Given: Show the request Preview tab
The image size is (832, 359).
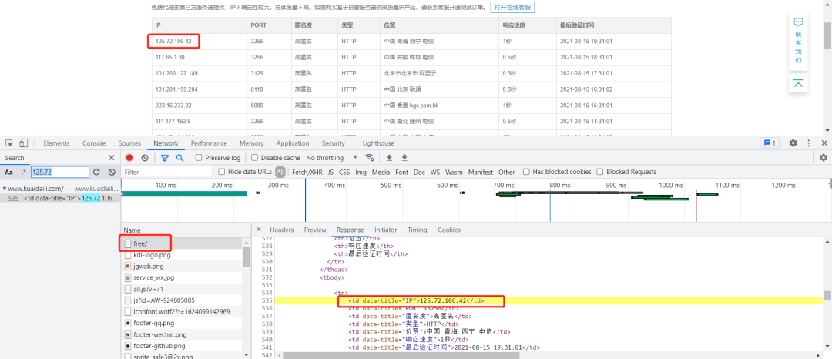Looking at the screenshot, I should [315, 230].
